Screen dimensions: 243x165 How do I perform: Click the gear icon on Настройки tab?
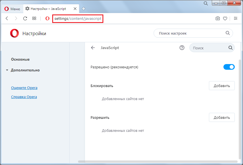27,9
